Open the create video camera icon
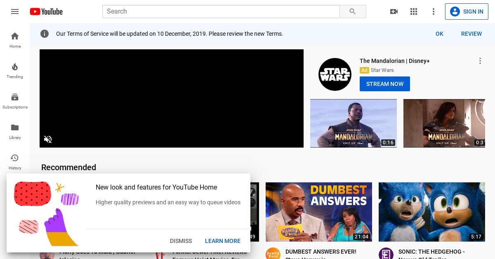Image resolution: width=495 pixels, height=259 pixels. pos(394,12)
